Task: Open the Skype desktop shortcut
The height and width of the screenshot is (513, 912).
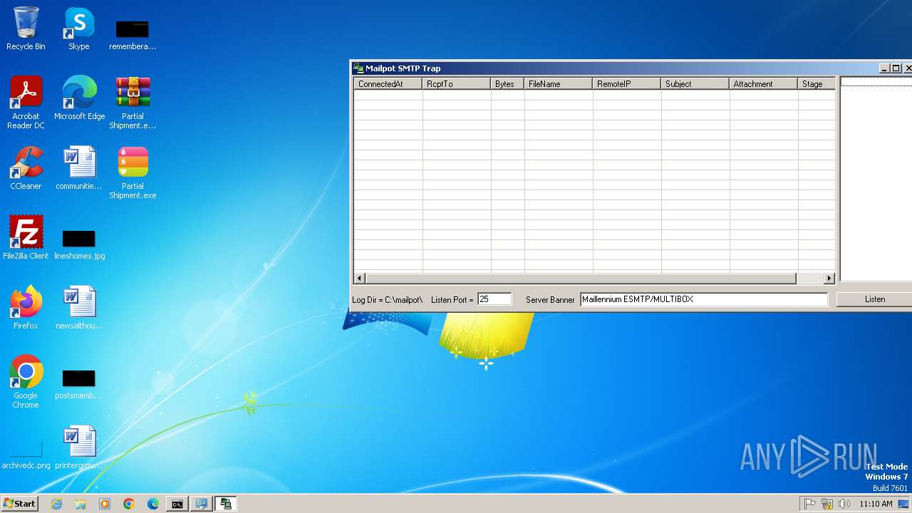Action: click(x=79, y=28)
